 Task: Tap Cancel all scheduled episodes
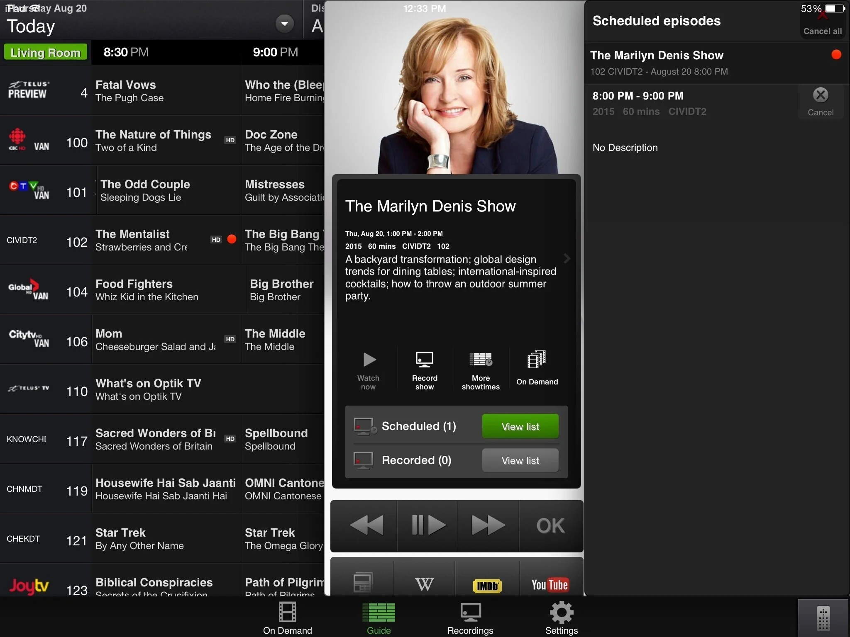tap(822, 25)
